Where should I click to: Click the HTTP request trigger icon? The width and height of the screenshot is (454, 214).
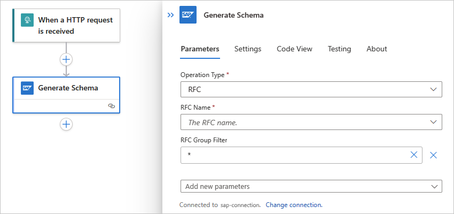coord(27,20)
